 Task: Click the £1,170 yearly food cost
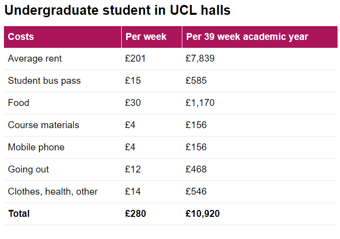pos(200,103)
